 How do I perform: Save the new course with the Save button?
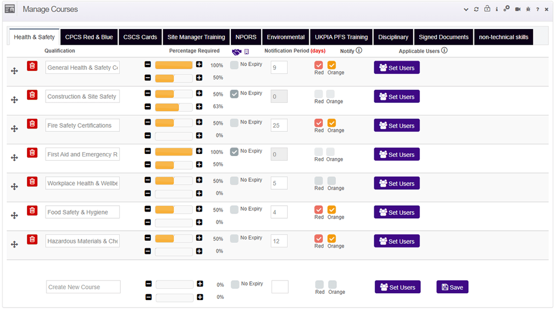click(x=452, y=287)
